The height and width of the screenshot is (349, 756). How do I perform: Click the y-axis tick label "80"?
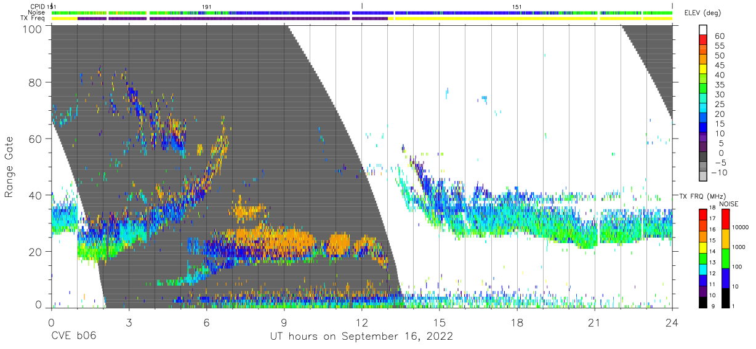coord(36,82)
